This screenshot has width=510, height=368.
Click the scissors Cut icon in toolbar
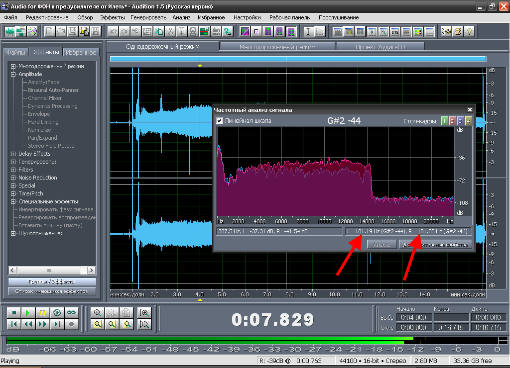coord(170,32)
